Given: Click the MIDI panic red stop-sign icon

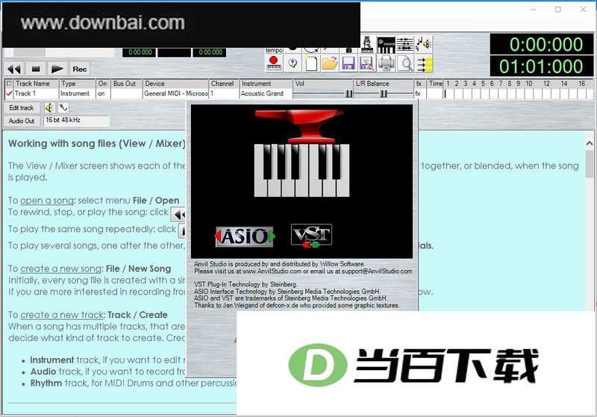Looking at the screenshot, I should [274, 63].
